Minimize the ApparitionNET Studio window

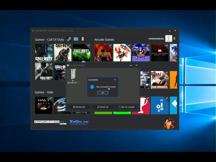[x=170, y=31]
